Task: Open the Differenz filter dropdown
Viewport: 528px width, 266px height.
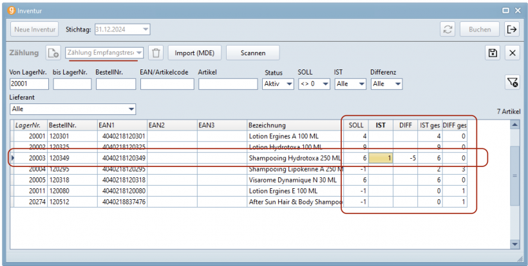Action: pos(397,84)
